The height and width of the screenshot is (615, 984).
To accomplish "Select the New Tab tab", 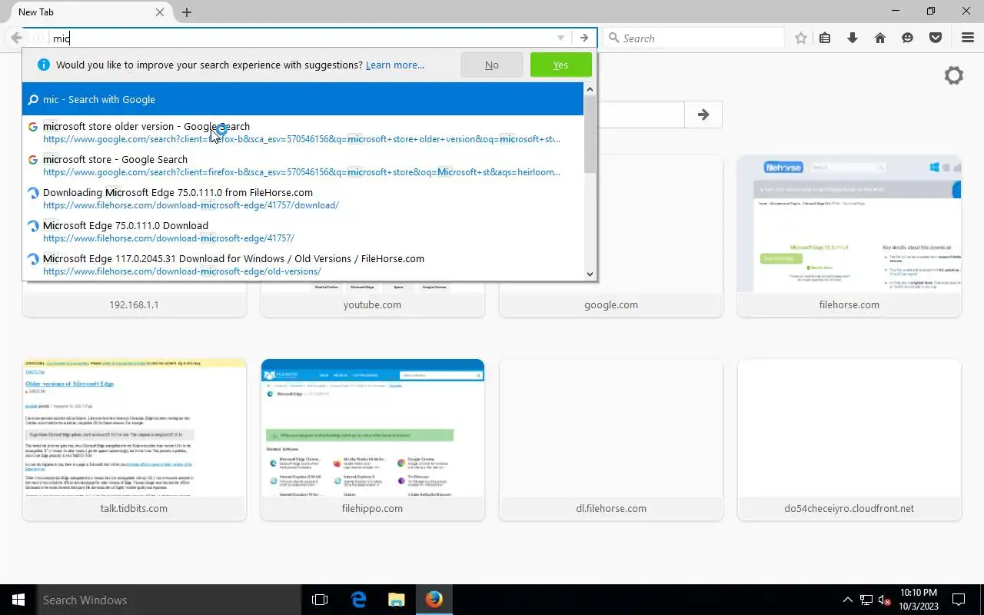I will point(89,12).
